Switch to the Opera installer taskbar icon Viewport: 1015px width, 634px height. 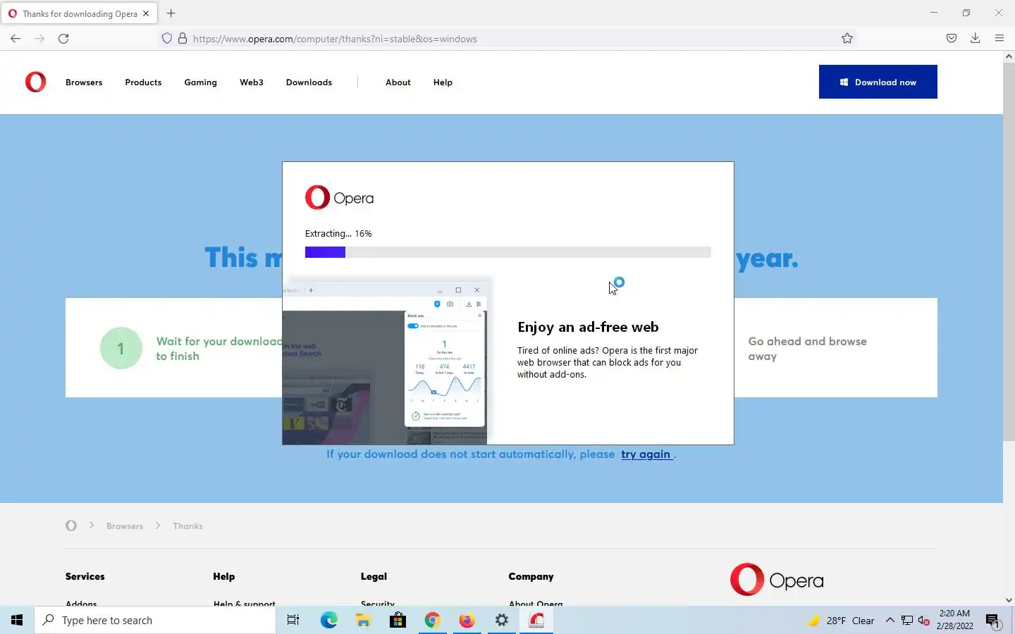click(x=536, y=621)
